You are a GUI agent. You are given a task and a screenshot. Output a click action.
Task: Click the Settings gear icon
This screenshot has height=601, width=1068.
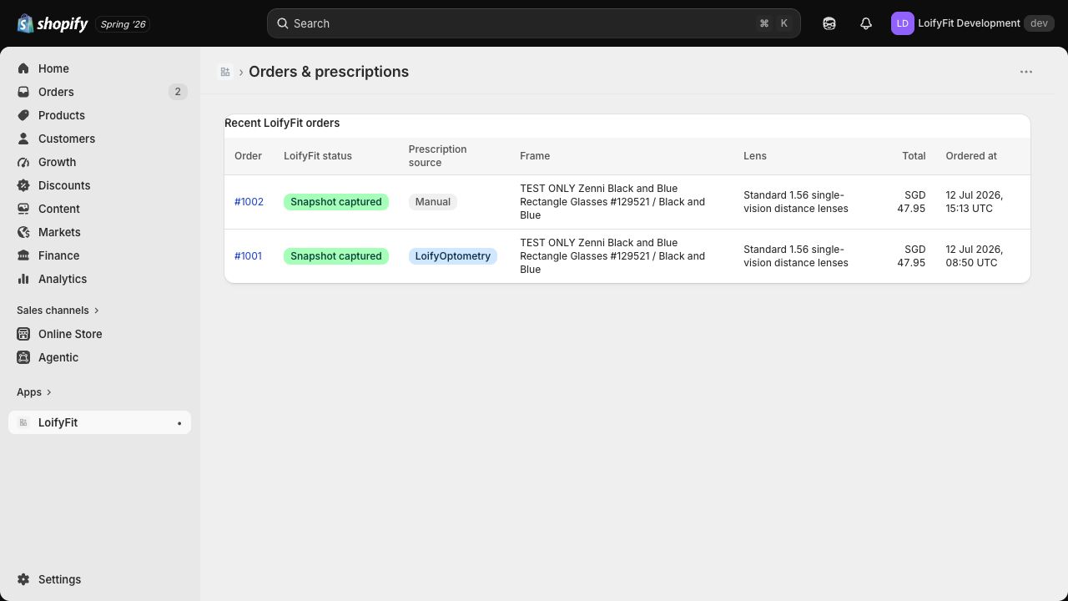click(23, 579)
